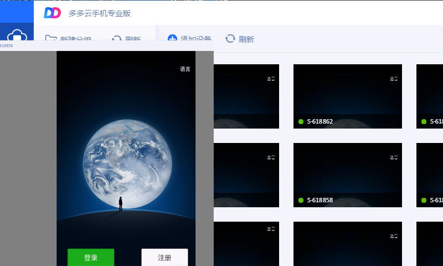Click the green status dot of S-618858
443x266 pixels.
(x=301, y=200)
